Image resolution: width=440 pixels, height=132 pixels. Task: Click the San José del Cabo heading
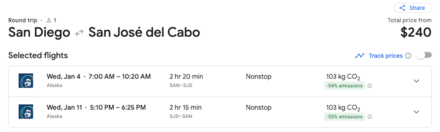pos(144,32)
